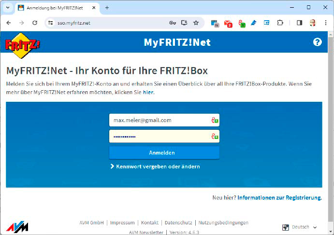334x235 pixels.
Task: Open the Nutzungsbedingungen footer link
Action: [x=223, y=222]
